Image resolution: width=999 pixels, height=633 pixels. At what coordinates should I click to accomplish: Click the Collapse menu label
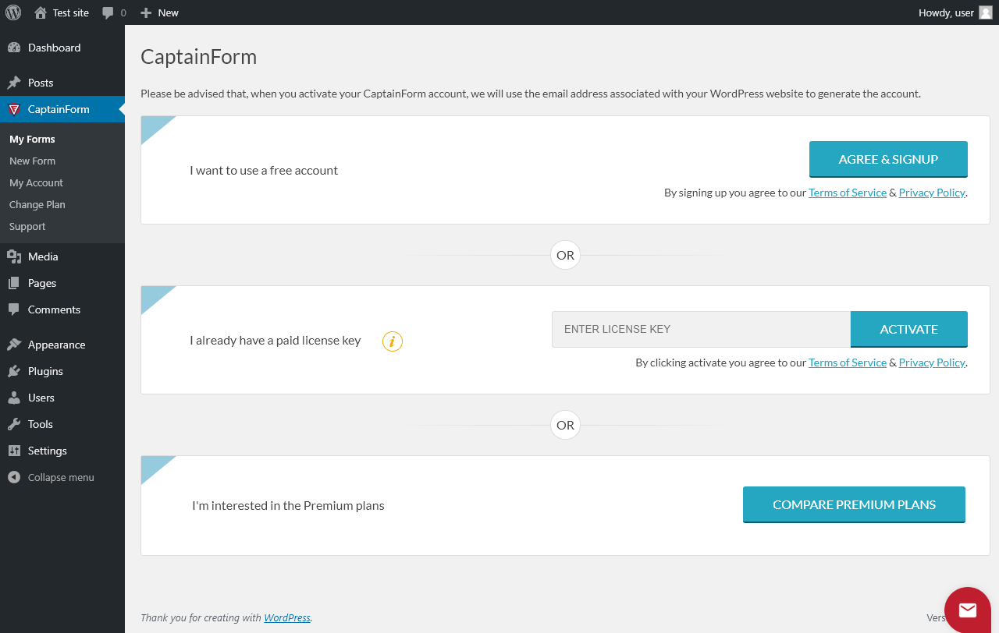[x=61, y=477]
